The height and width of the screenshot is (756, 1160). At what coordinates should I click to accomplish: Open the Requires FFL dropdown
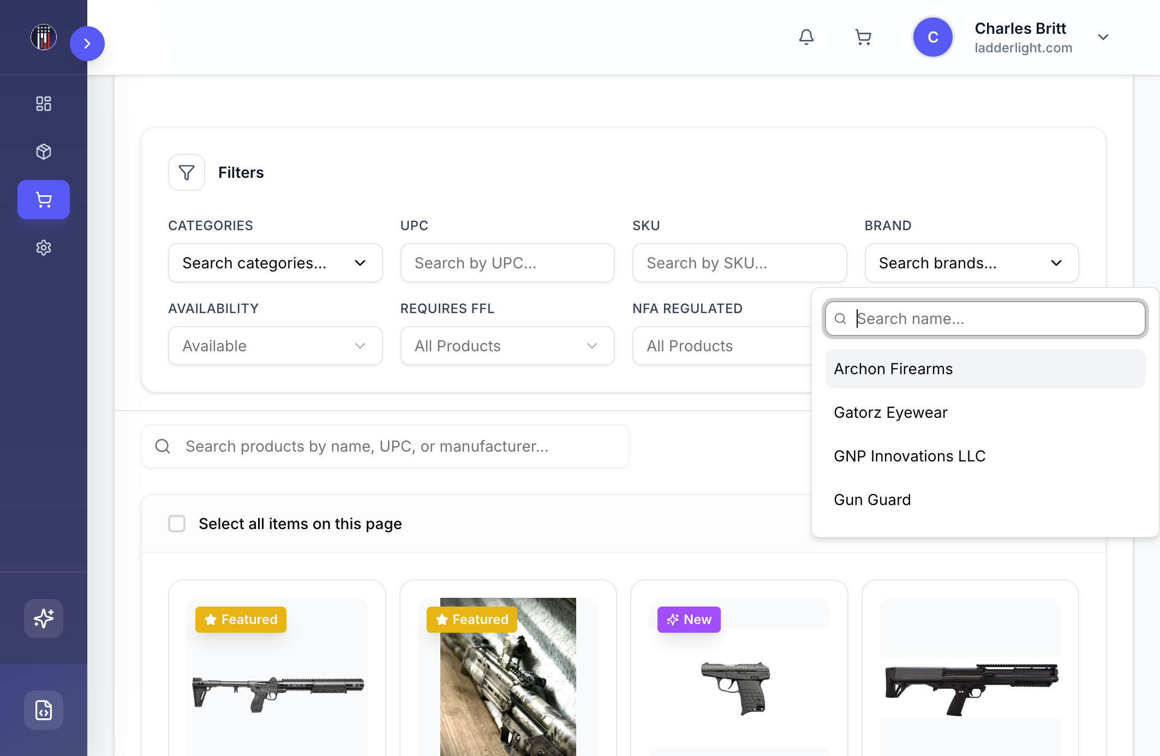coord(507,346)
